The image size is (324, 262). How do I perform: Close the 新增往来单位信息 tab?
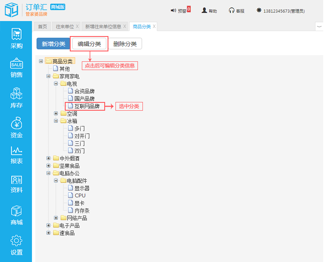125,27
